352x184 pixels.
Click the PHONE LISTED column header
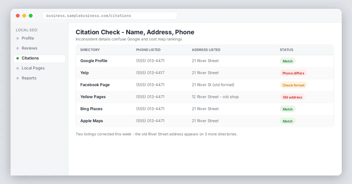[x=148, y=50]
